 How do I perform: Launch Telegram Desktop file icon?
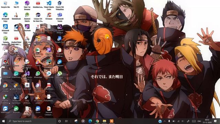[60, 52]
